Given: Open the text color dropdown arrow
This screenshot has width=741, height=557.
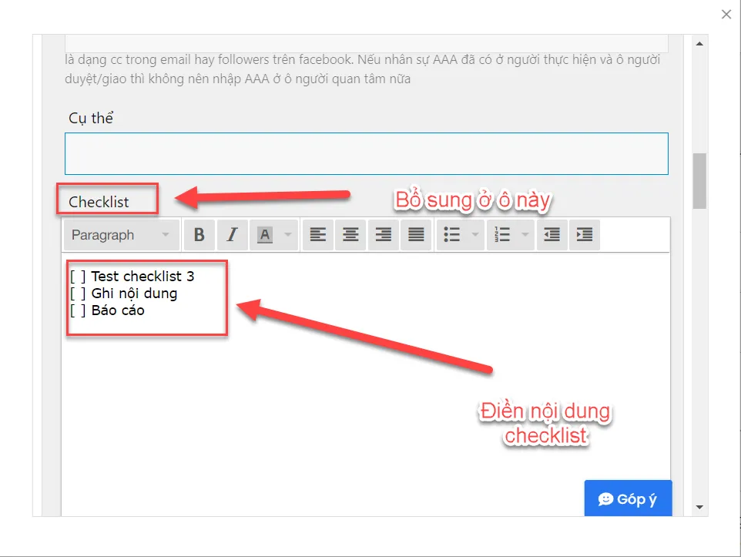Looking at the screenshot, I should 288,234.
